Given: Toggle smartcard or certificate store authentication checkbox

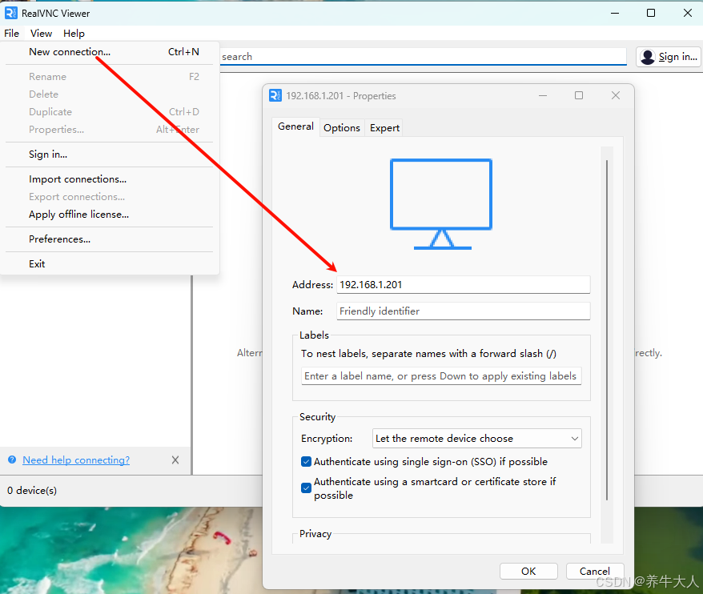Looking at the screenshot, I should (x=306, y=488).
